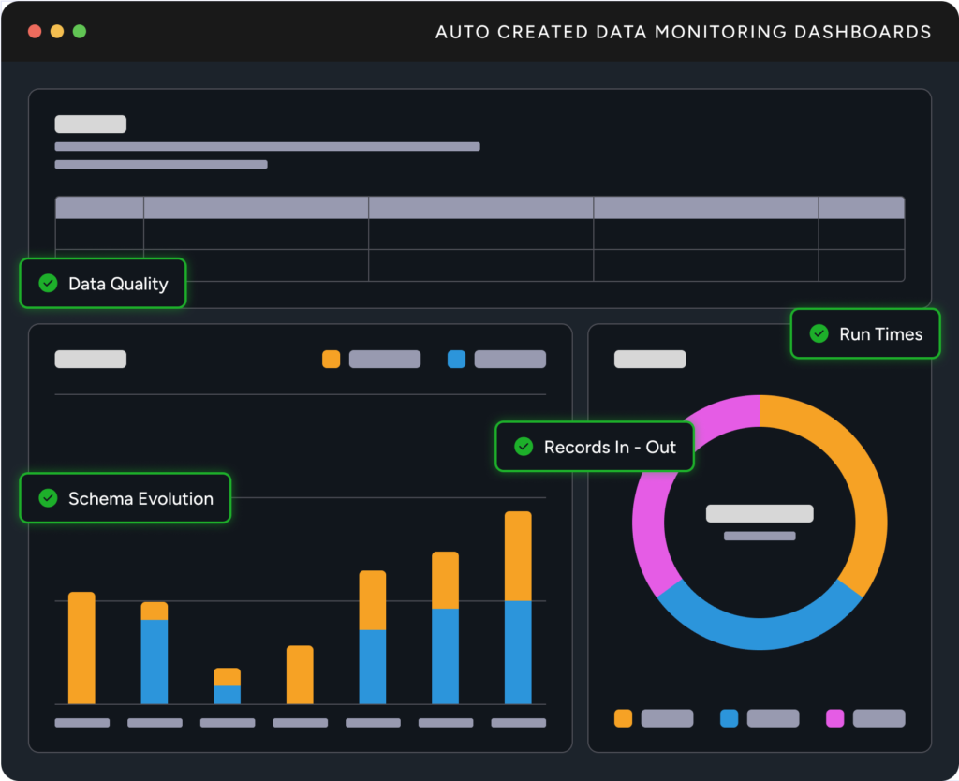Click the shortest bar in the bar chart

(227, 686)
